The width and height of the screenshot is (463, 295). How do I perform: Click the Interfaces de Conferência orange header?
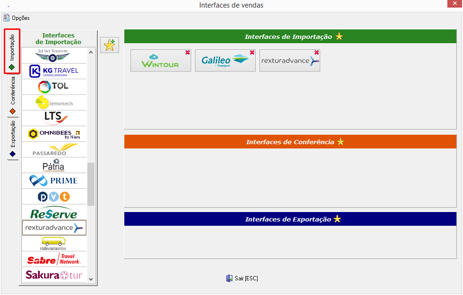(290, 142)
